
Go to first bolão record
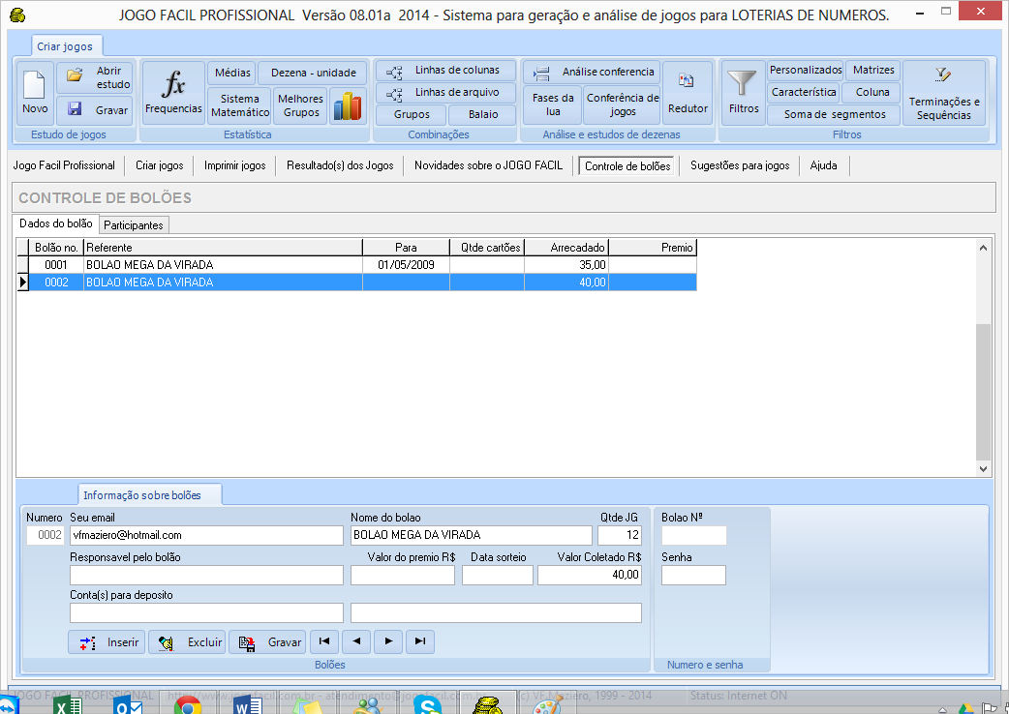[323, 641]
